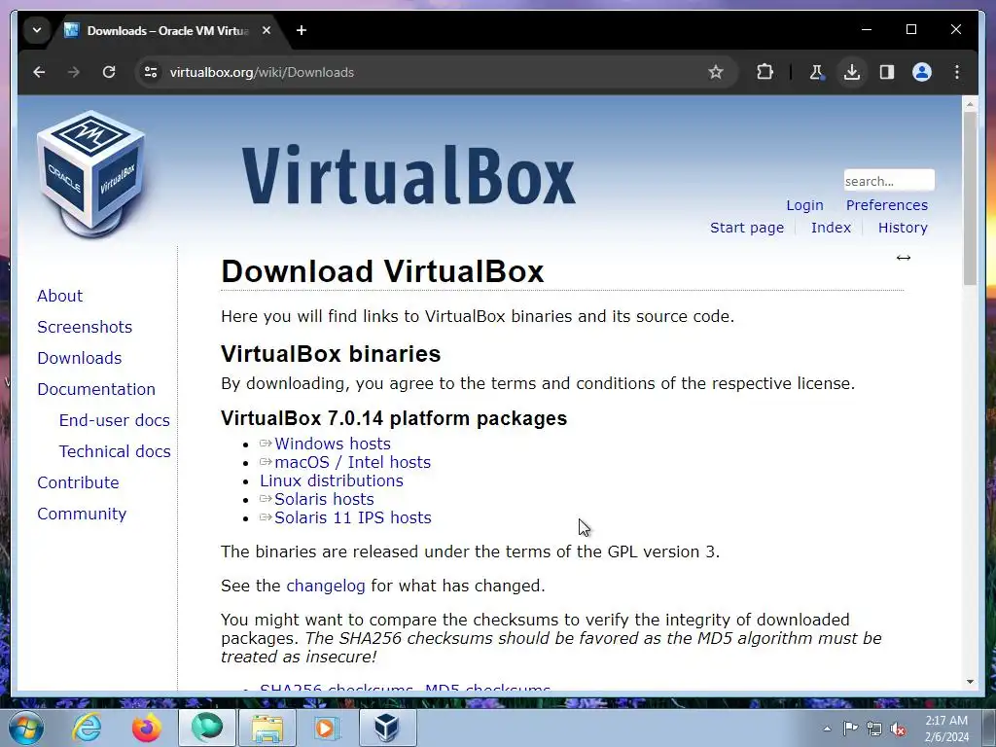View site information icon in address bar

[151, 72]
